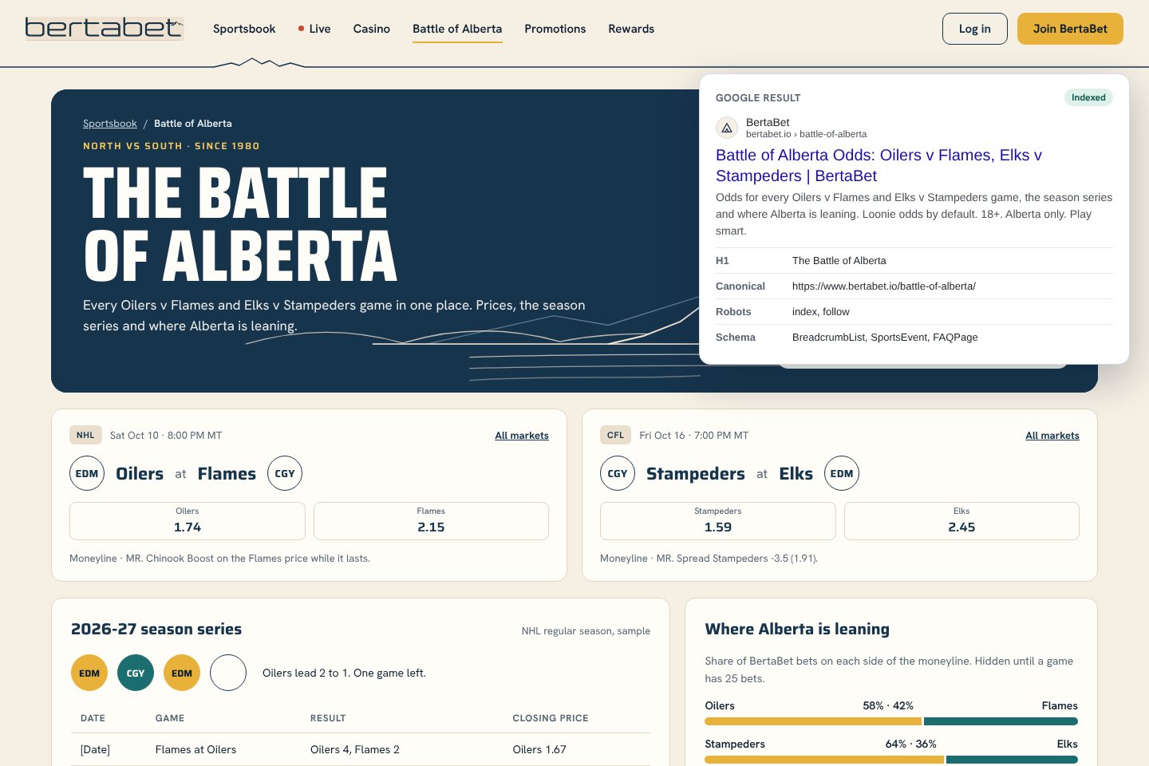This screenshot has height=766, width=1149.
Task: Open the Promotions page
Action: click(x=555, y=29)
